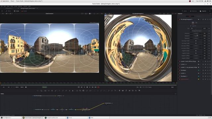Open the Places menu in top bar
The width and height of the screenshot is (212, 119).
(12, 1)
